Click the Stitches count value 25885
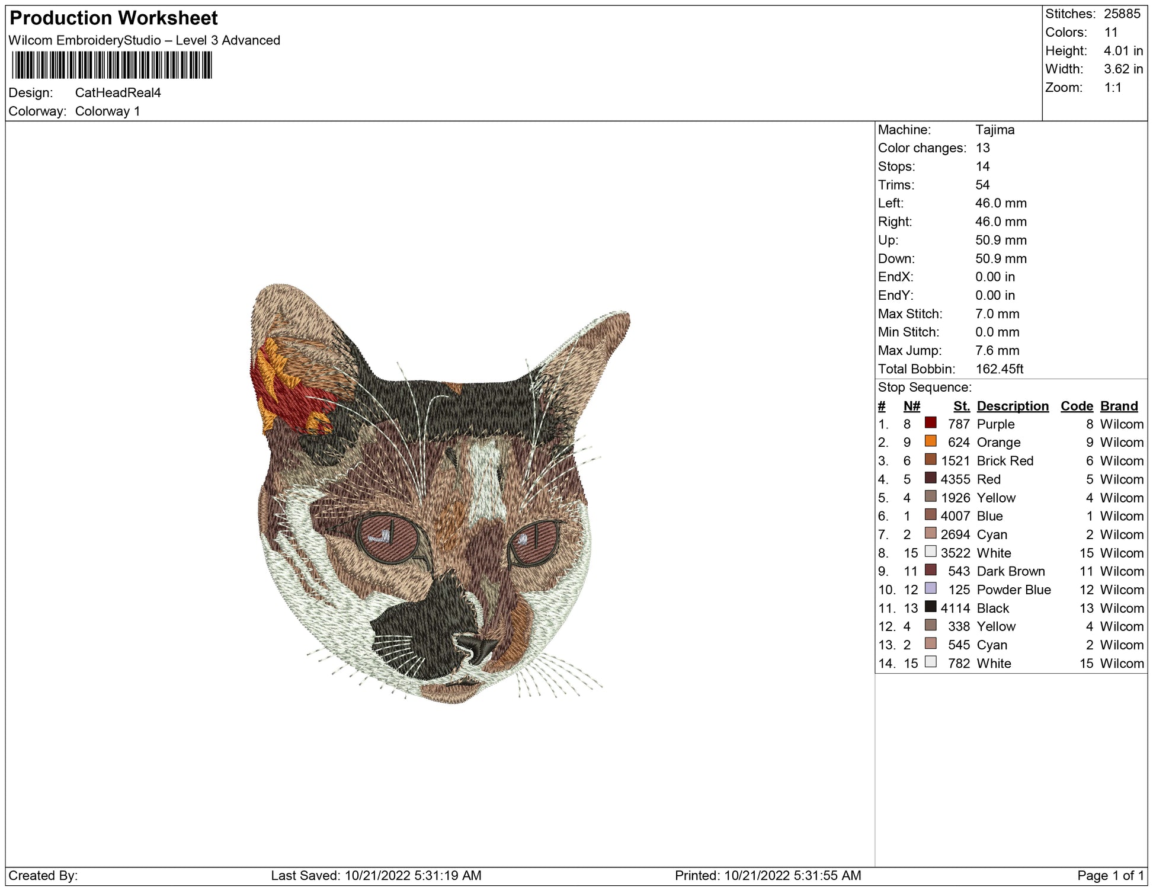Viewport: 1153px width, 887px height. tap(1122, 14)
